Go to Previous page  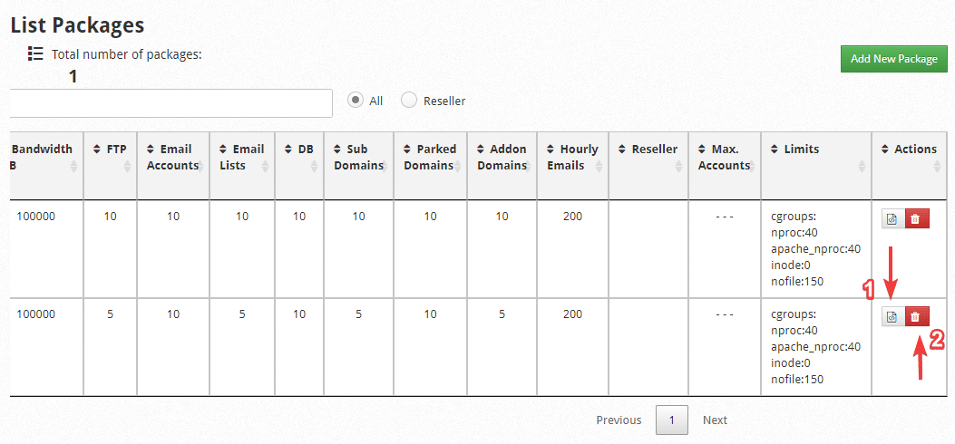(x=619, y=420)
